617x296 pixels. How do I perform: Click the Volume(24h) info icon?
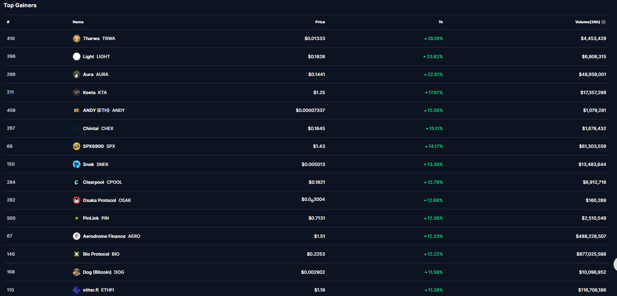pyautogui.click(x=603, y=22)
